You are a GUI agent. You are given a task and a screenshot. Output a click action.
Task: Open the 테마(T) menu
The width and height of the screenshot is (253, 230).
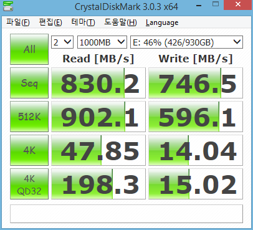tap(83, 22)
